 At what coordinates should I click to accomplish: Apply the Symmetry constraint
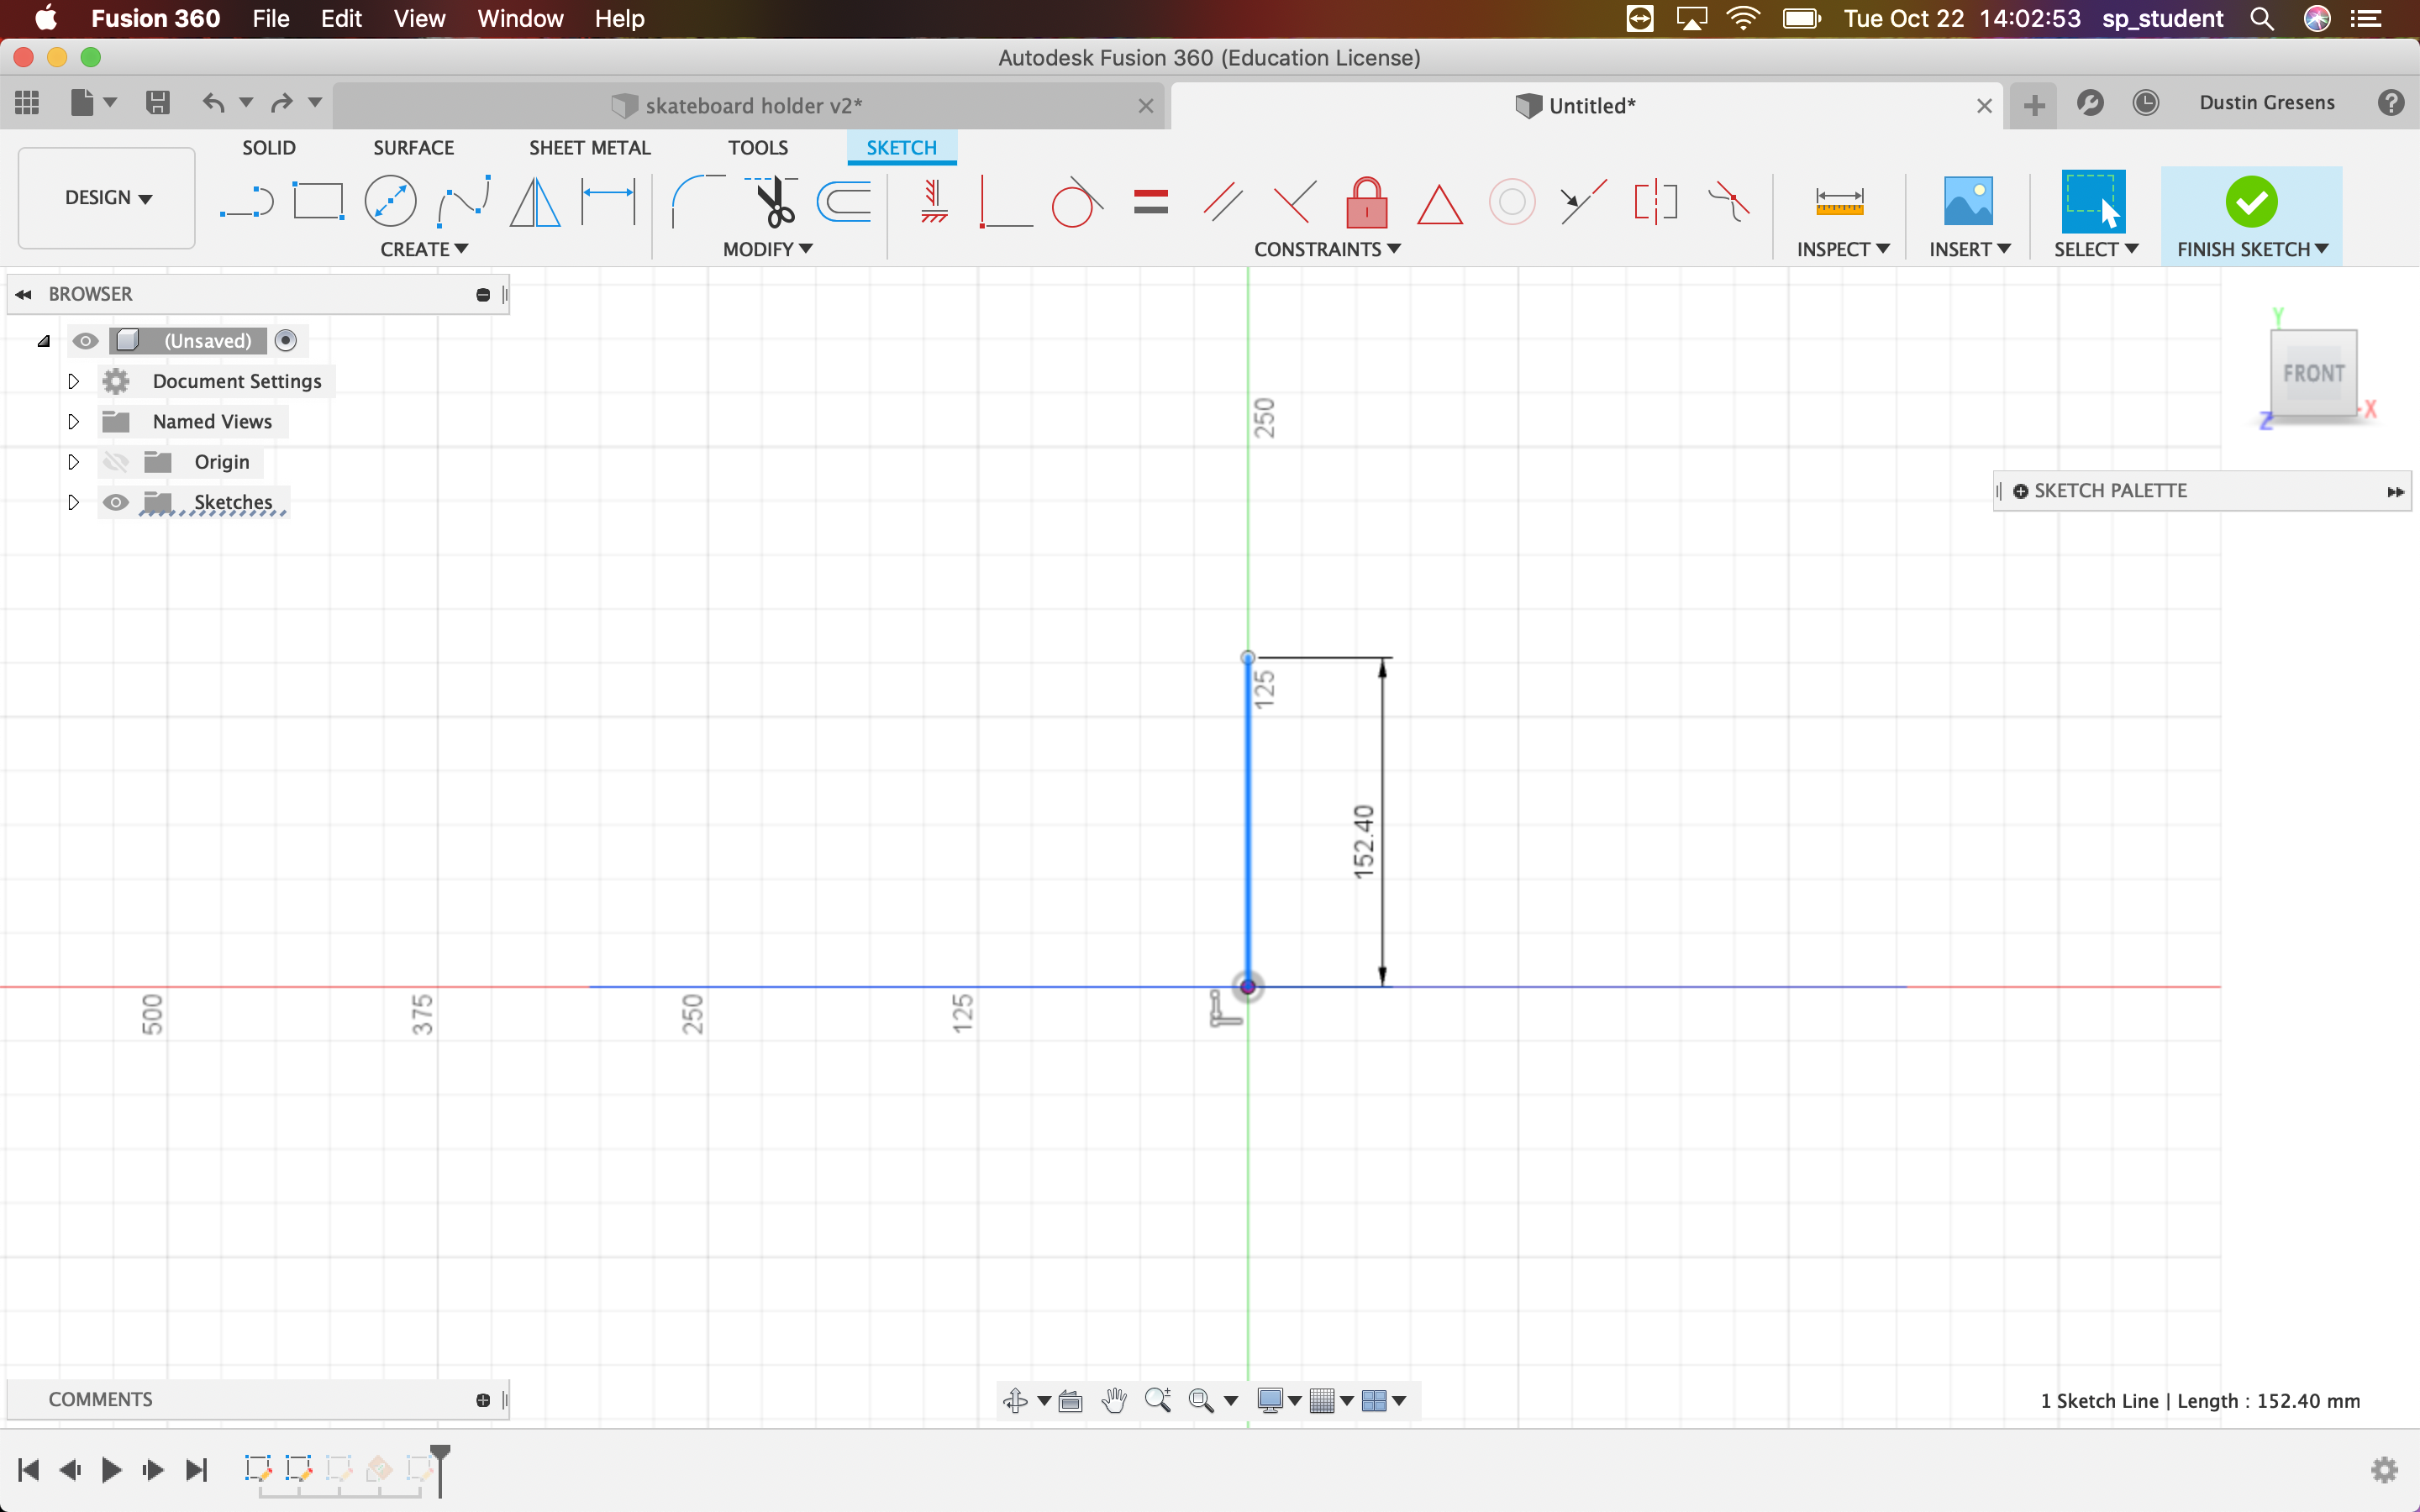pyautogui.click(x=1656, y=201)
